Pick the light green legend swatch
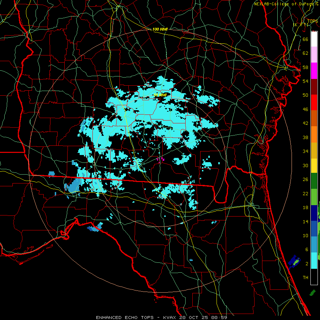Screen dimensions: 320x320 (314, 197)
